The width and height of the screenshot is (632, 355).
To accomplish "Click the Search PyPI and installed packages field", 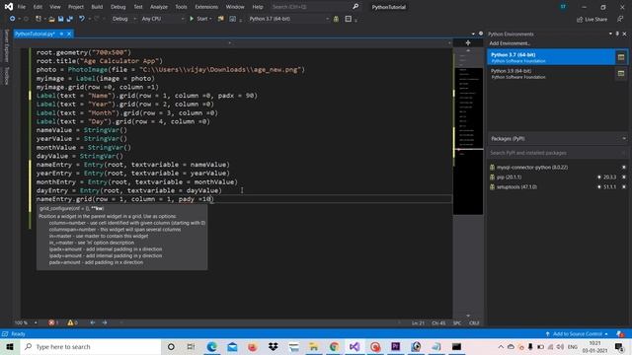I will 557,153.
